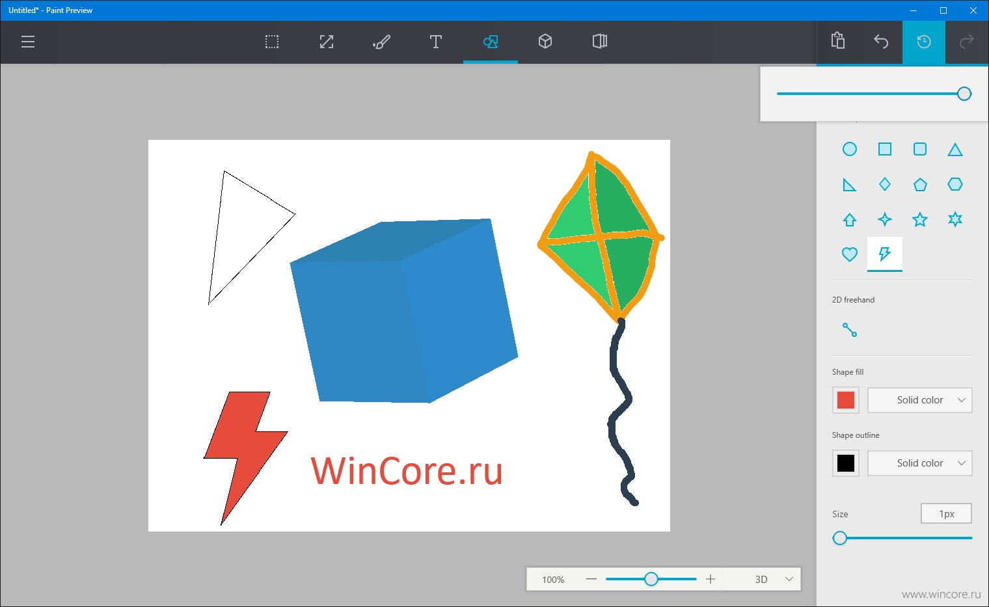Open the Crop/resize canvas tool
The width and height of the screenshot is (989, 607).
point(327,42)
